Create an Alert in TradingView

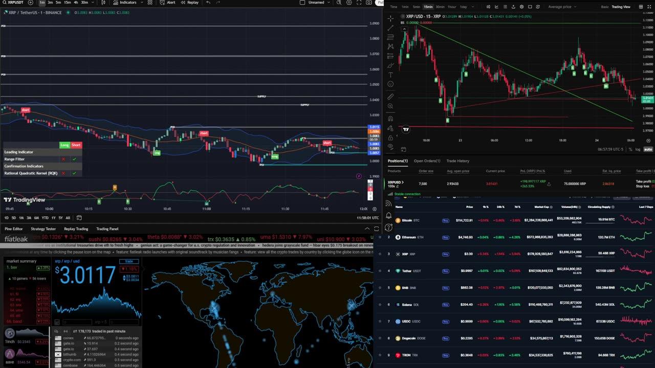click(167, 3)
